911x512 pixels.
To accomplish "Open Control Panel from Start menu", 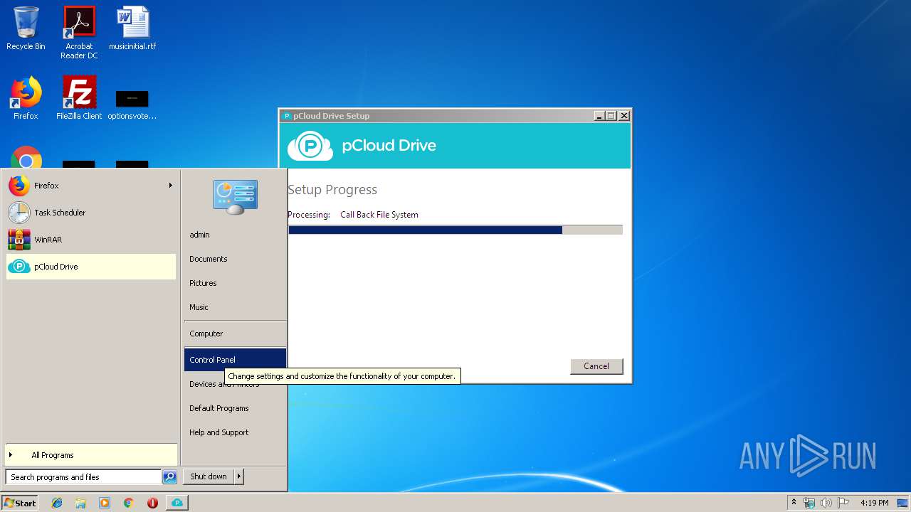I will [235, 360].
